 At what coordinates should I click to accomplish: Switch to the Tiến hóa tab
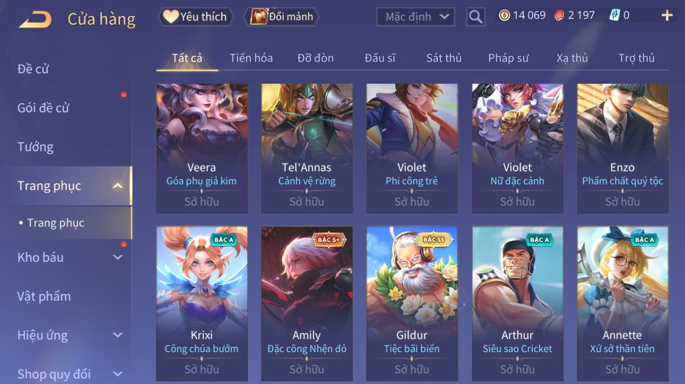click(x=251, y=58)
